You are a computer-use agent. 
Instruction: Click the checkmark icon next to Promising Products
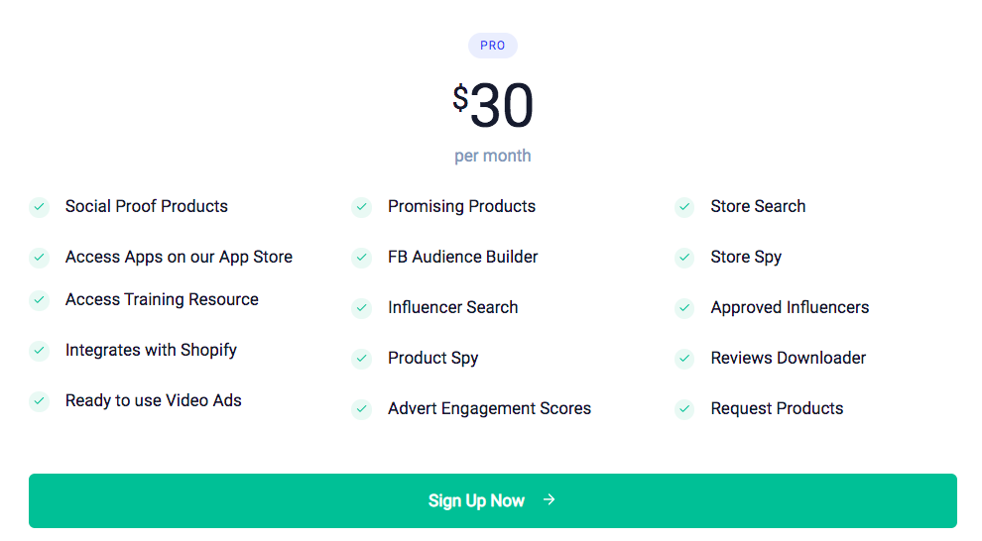(362, 207)
